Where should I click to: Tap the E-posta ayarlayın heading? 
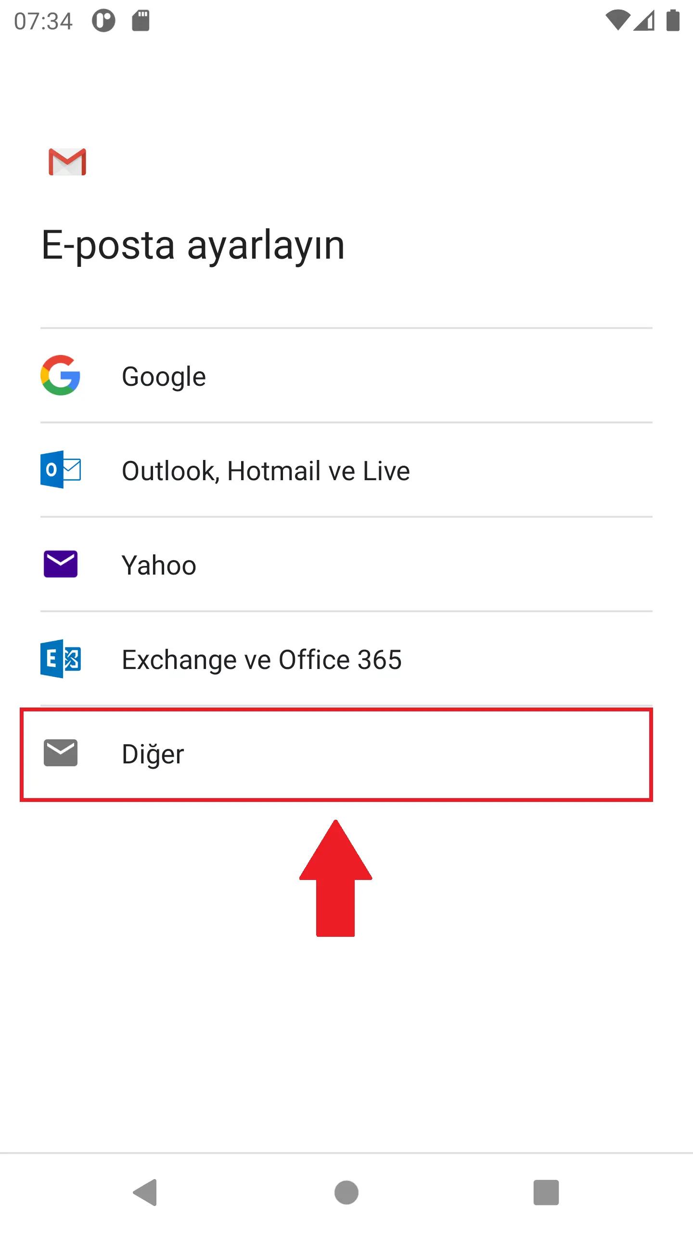click(x=193, y=246)
